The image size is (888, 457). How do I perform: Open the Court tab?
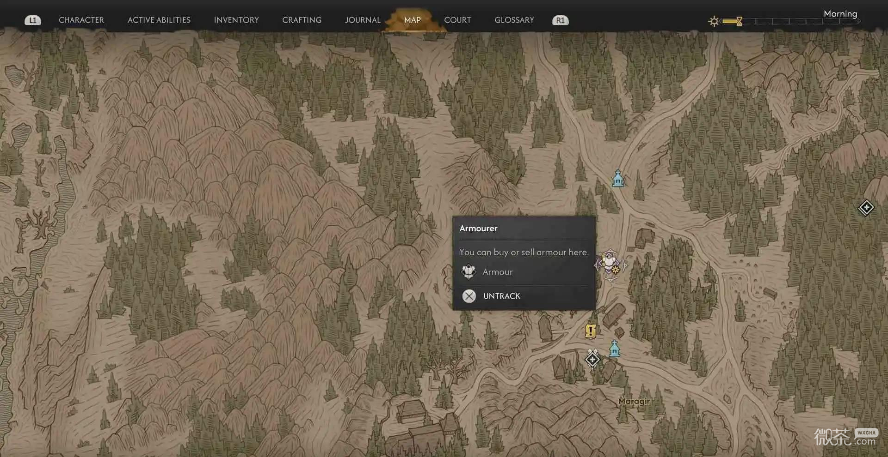tap(457, 20)
